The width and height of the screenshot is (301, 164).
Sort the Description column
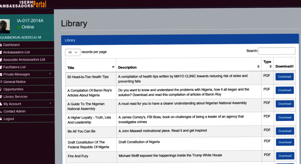258,67
